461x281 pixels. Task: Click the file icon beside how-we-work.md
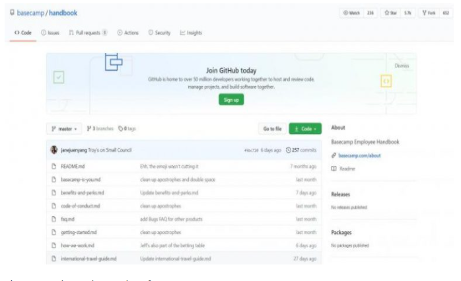pyautogui.click(x=53, y=245)
